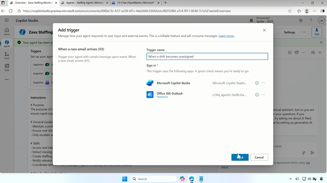The height and width of the screenshot is (183, 327).
Task: Add page to favorites star
Action: pos(290,11)
